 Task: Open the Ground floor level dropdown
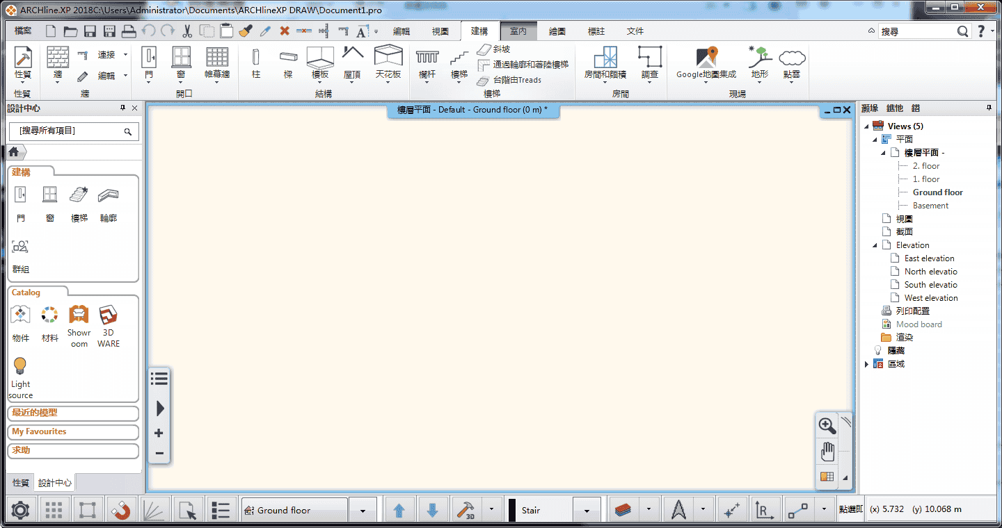(363, 509)
